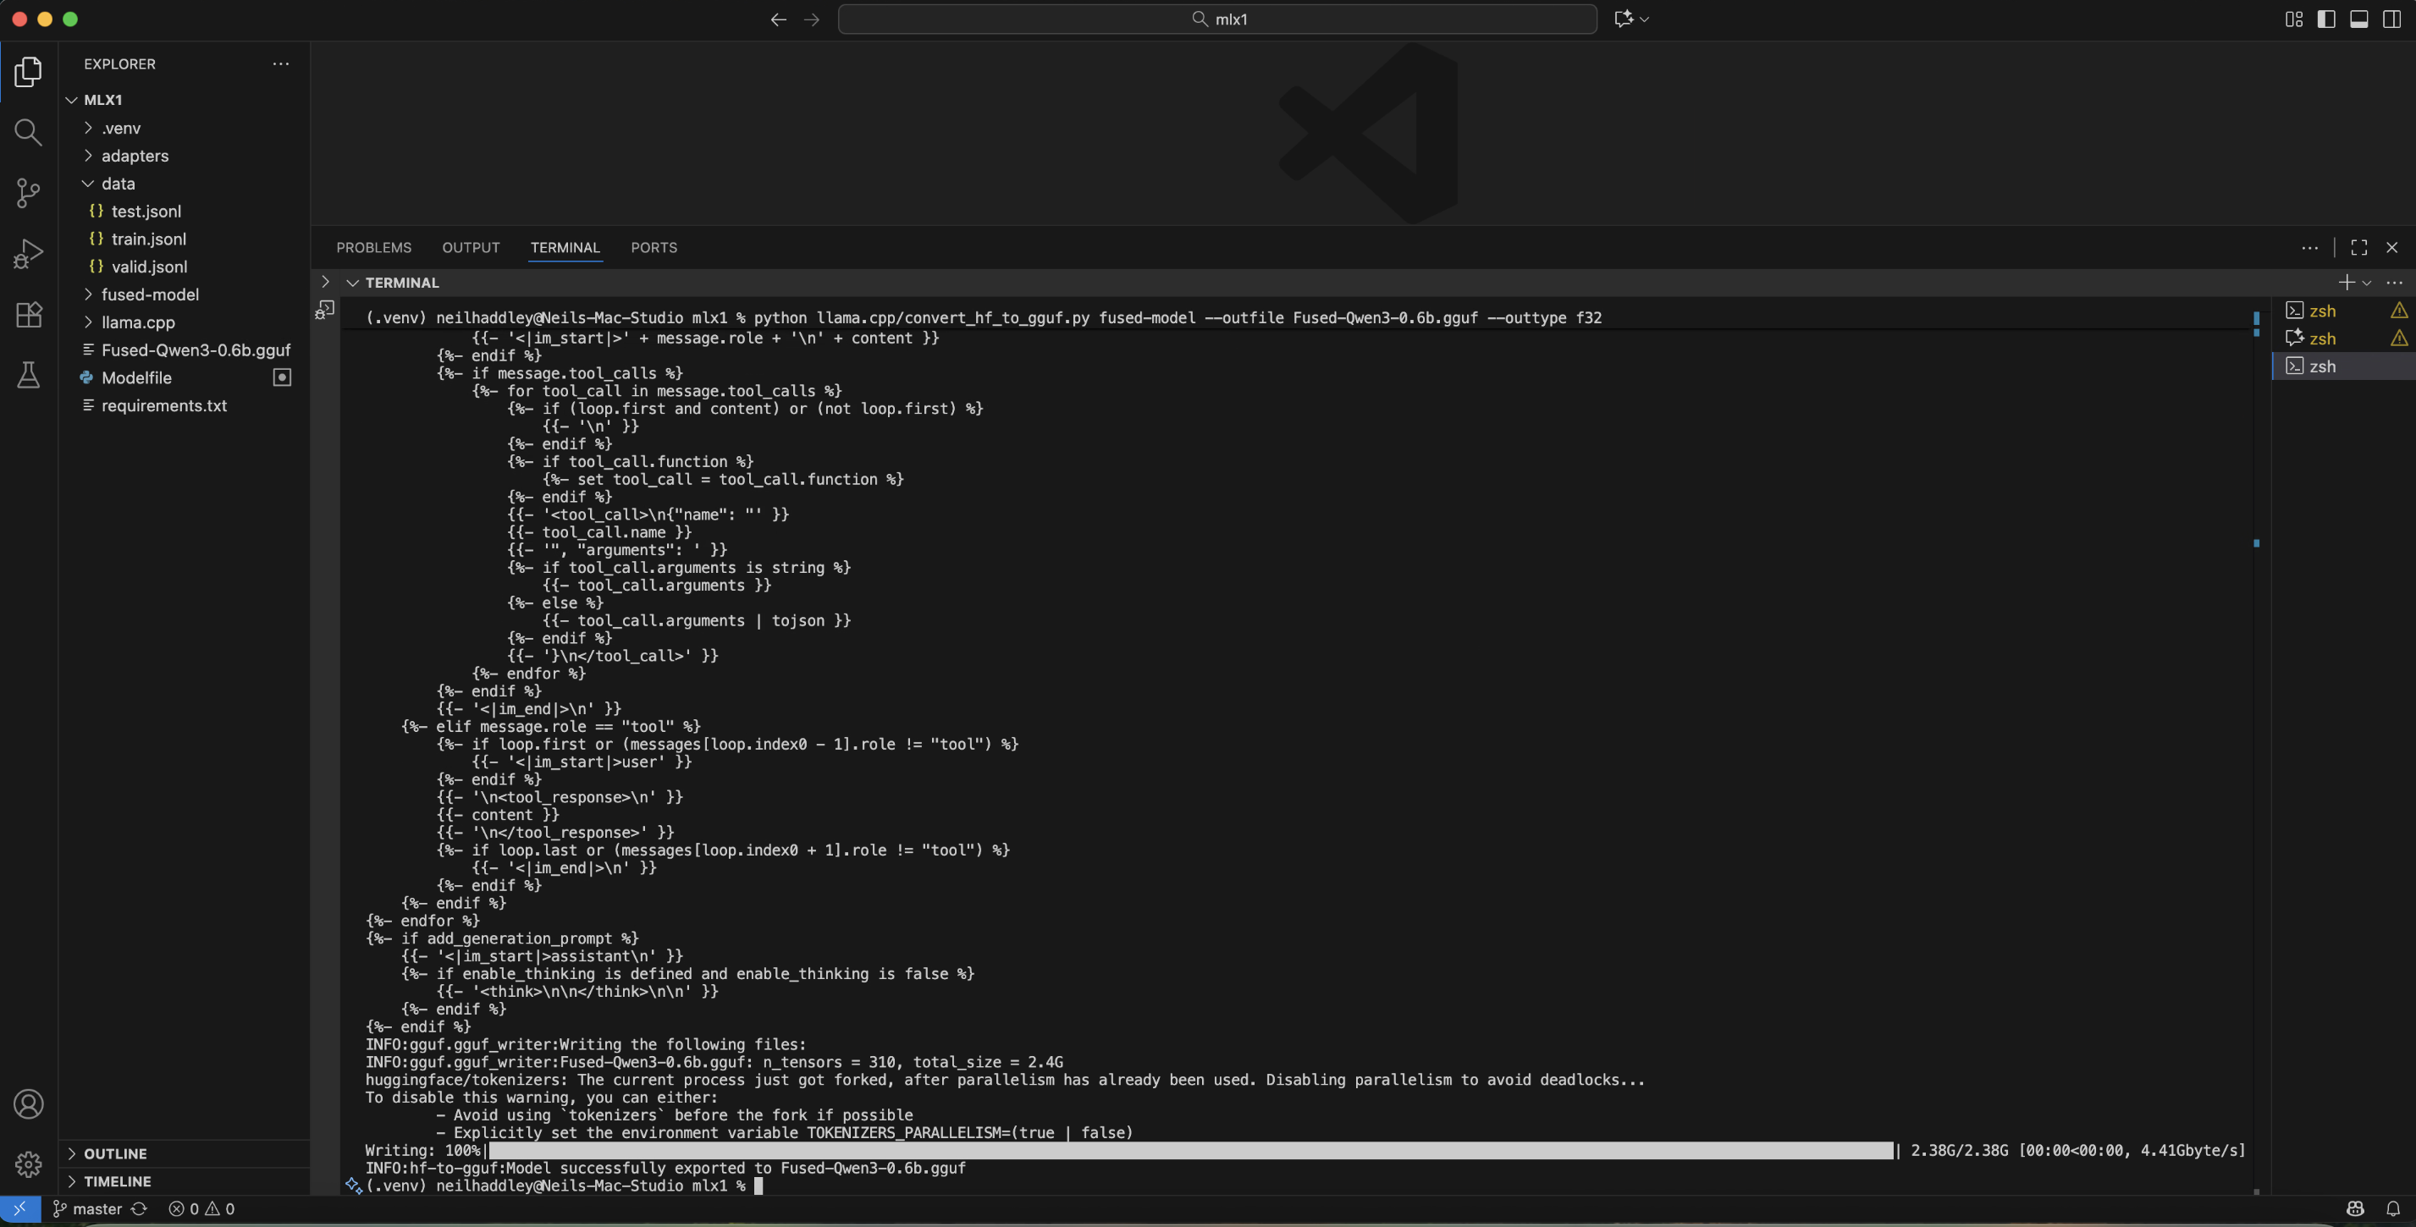Viewport: 2416px width, 1227px height.
Task: Maximize the terminal panel
Action: coord(2358,247)
